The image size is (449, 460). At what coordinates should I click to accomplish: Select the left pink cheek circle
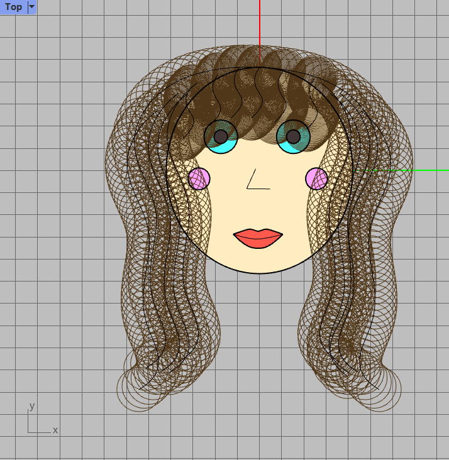click(199, 178)
